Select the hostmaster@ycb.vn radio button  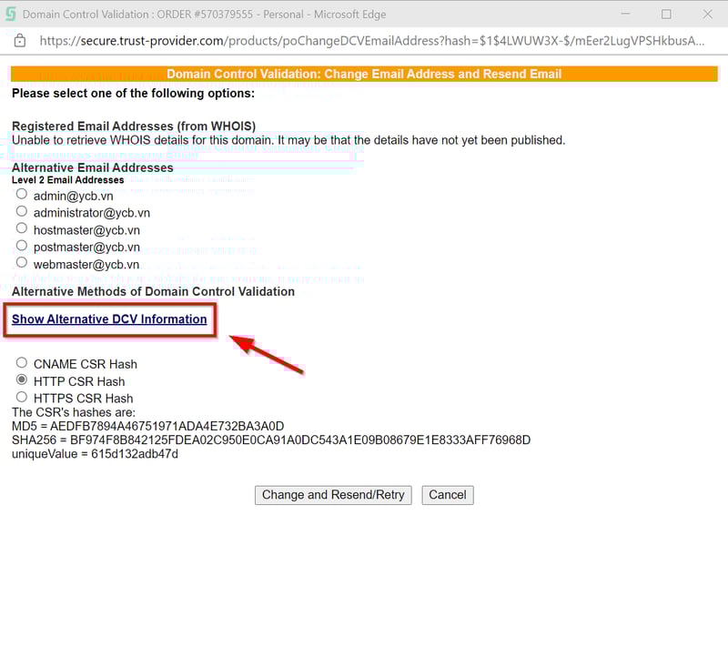click(22, 229)
